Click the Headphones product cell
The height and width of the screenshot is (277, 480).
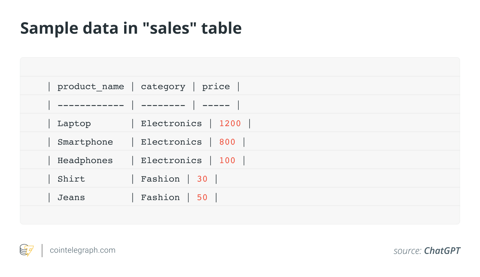pos(85,160)
